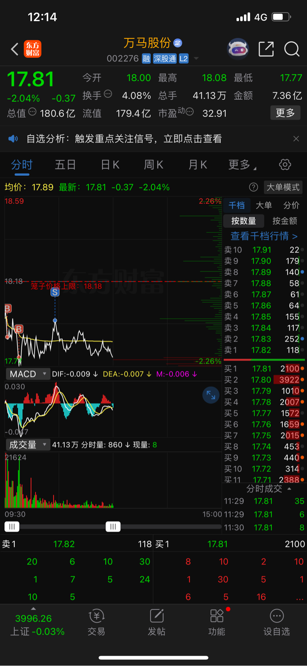Open the search magnifier
The image size is (307, 666).
coord(292,49)
